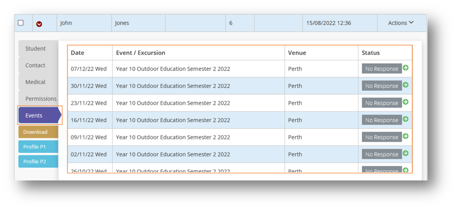Click event name in the 23/11/22 row
Screen dimensions: 456x209
click(x=173, y=103)
